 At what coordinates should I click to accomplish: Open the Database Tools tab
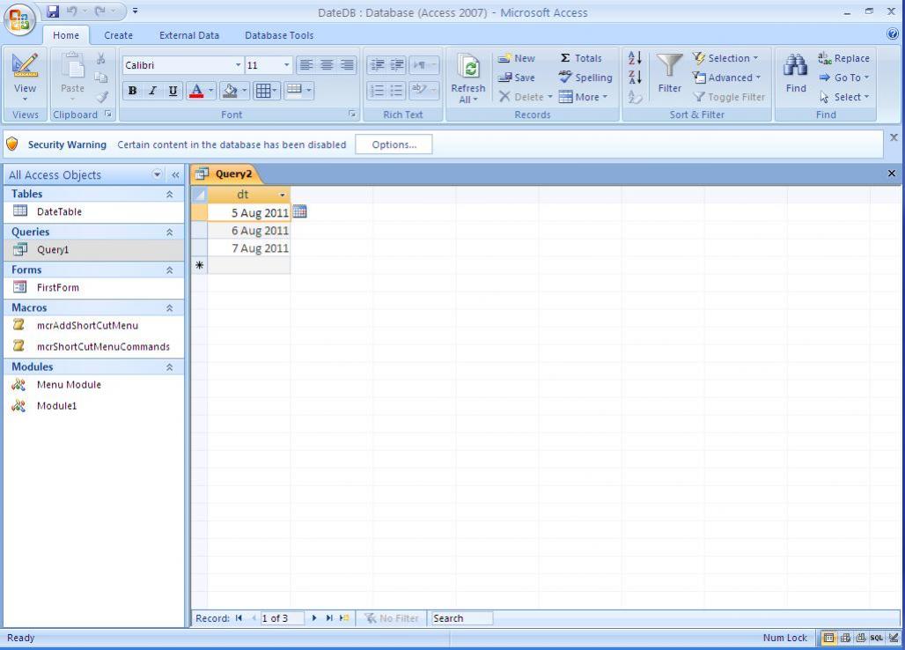coord(279,35)
